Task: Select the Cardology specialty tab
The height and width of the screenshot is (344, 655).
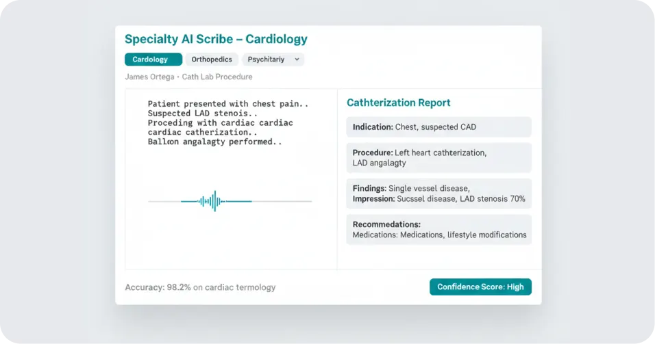Action: click(x=153, y=59)
